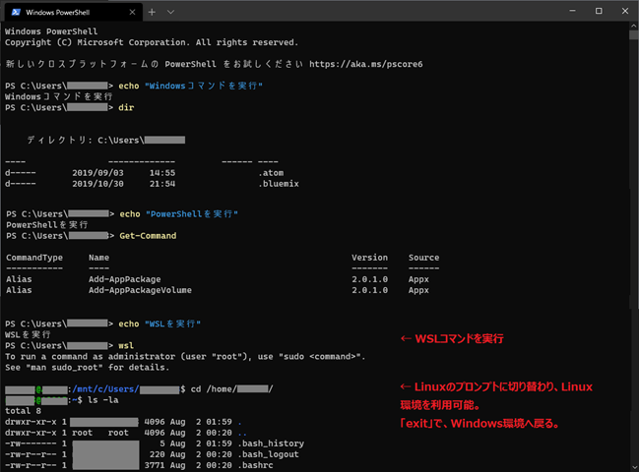Click the 'Add-AppPackageVolume' entry
The image size is (639, 472).
click(x=140, y=290)
